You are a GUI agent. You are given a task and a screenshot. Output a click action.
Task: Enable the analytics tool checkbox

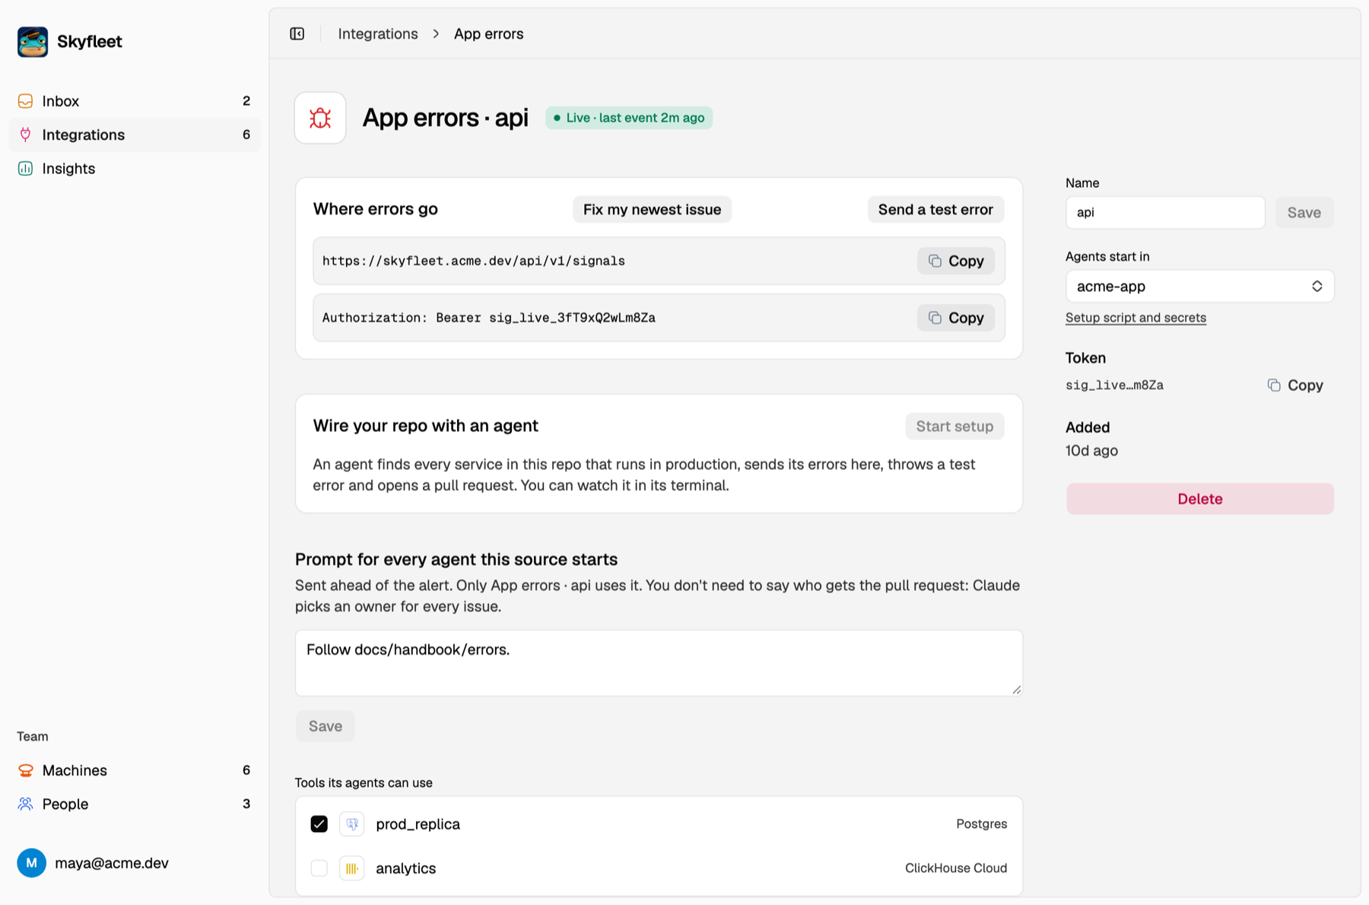[319, 868]
